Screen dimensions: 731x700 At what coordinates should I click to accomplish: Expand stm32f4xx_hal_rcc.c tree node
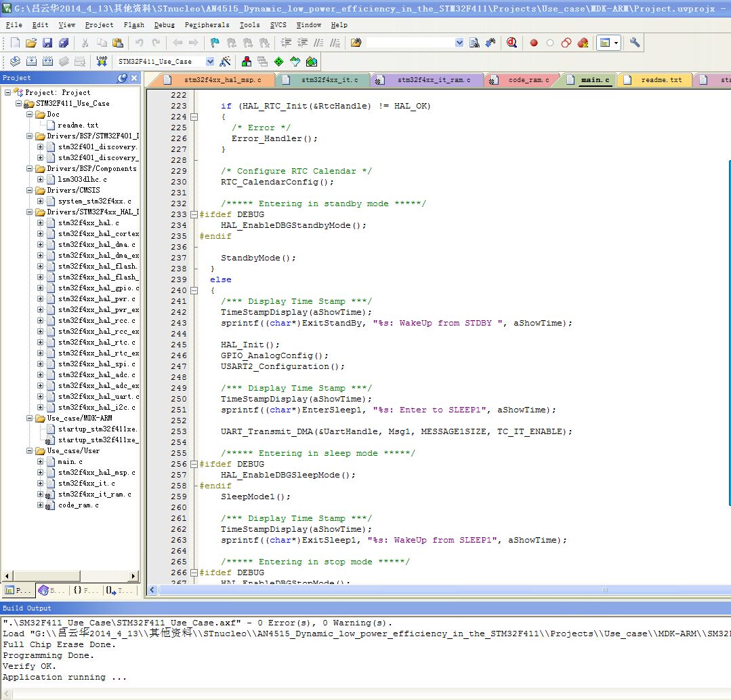click(40, 321)
